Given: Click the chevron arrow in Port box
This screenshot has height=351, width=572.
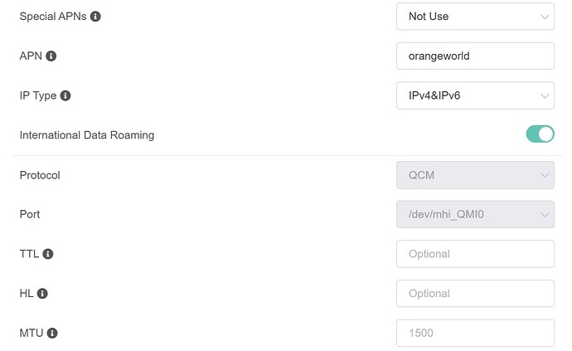Looking at the screenshot, I should (x=545, y=215).
